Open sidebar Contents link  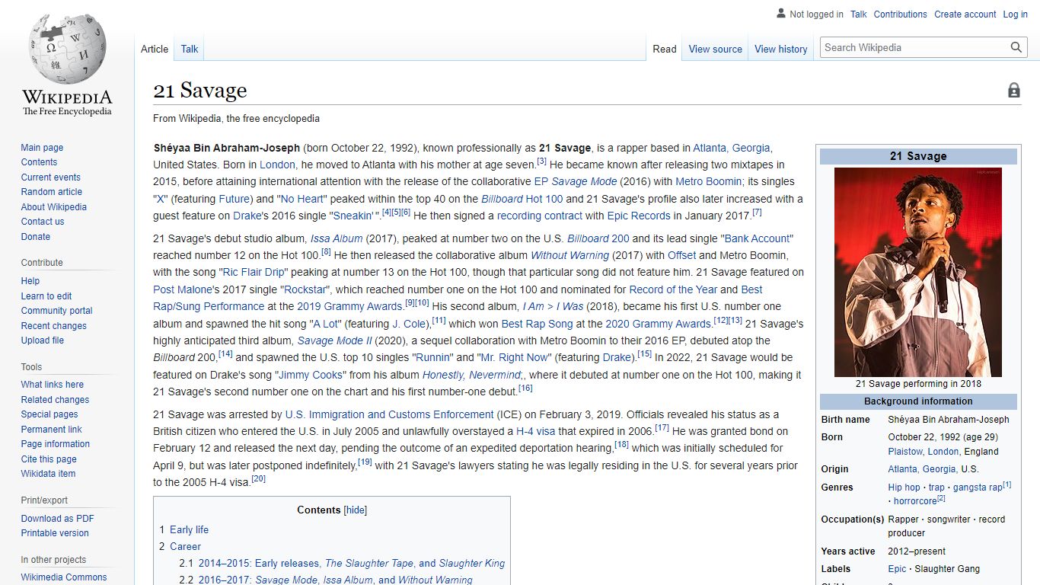pyautogui.click(x=39, y=162)
